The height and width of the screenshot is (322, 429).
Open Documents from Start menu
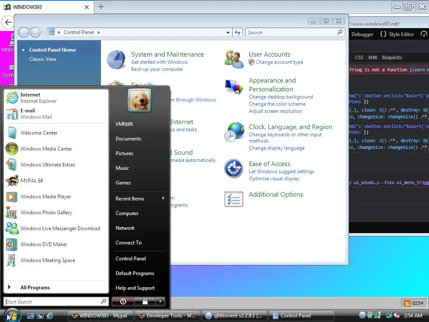(x=128, y=139)
